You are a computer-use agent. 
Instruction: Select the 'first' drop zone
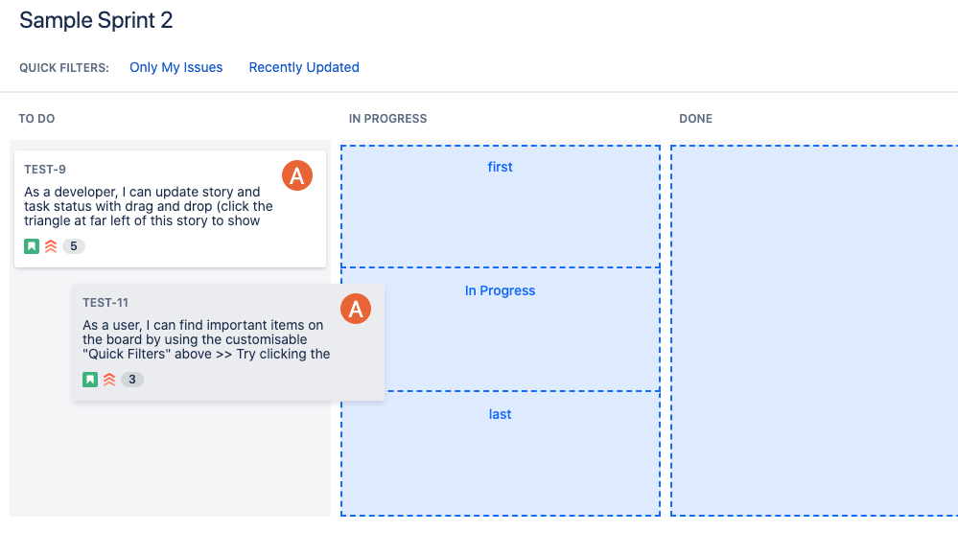(x=501, y=206)
